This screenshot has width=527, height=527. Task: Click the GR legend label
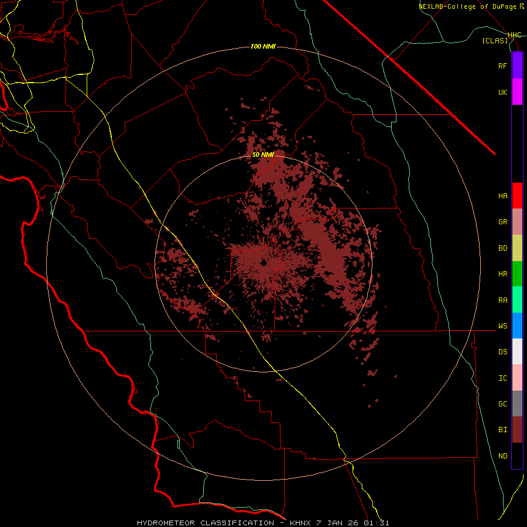click(x=502, y=222)
